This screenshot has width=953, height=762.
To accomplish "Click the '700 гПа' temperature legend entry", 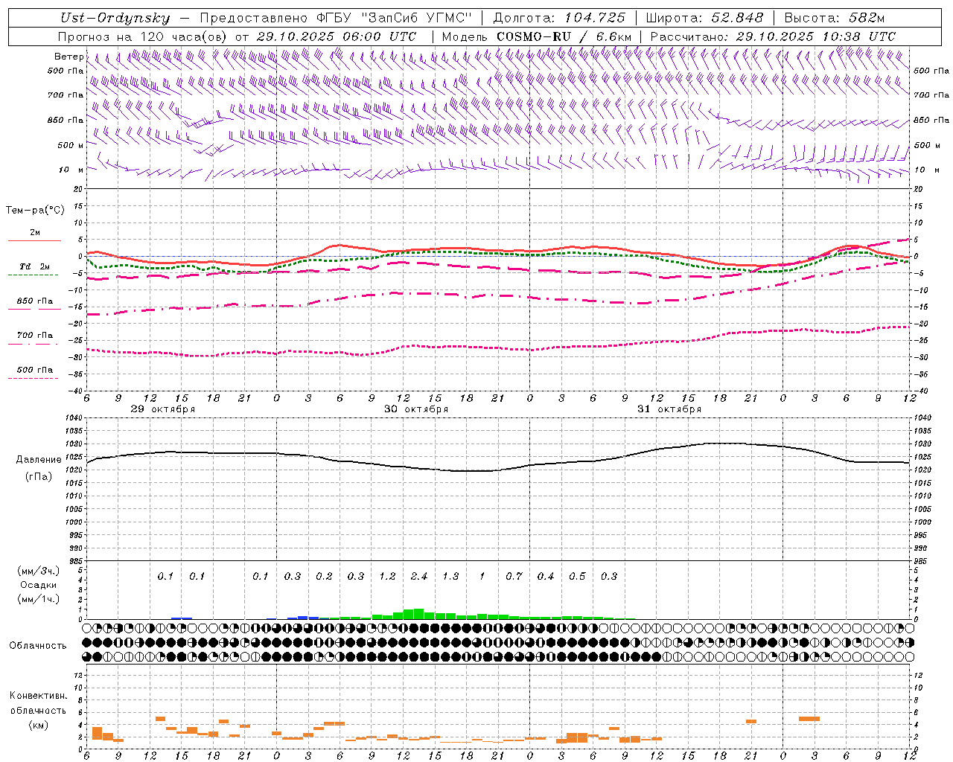I will (35, 336).
